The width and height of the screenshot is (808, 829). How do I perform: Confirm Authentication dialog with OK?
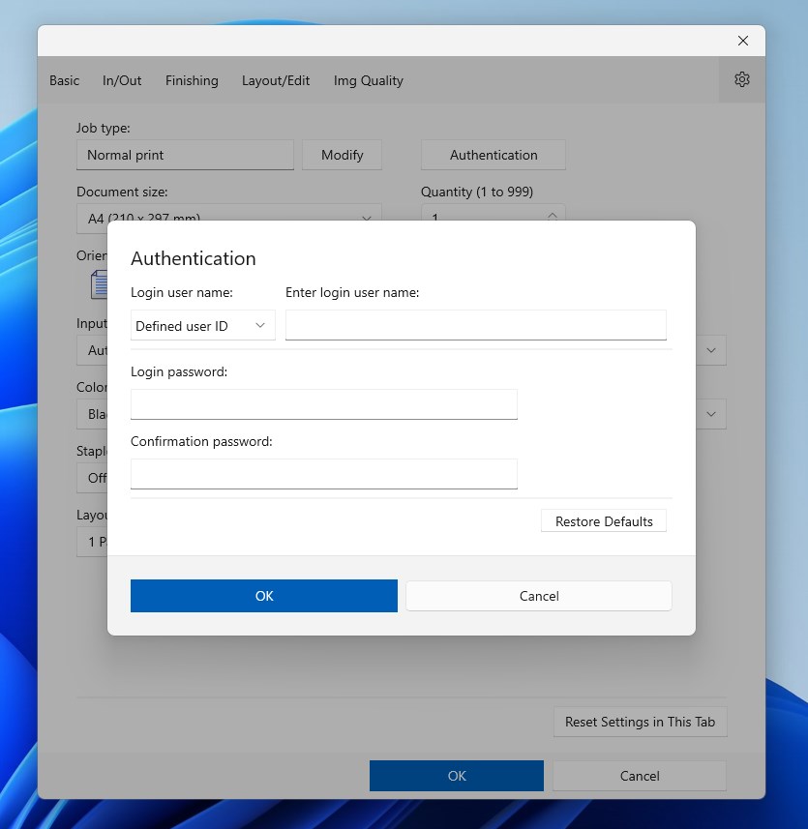pos(264,596)
